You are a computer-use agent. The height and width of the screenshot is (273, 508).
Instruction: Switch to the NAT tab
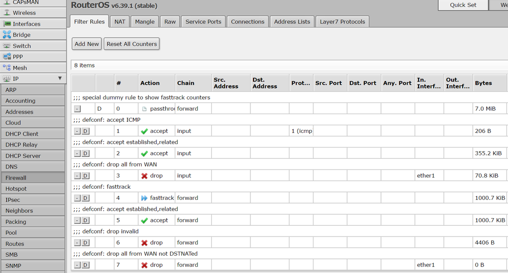coord(119,22)
